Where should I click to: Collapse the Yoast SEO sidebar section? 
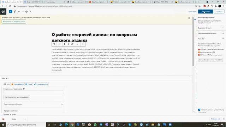(x=211, y=39)
